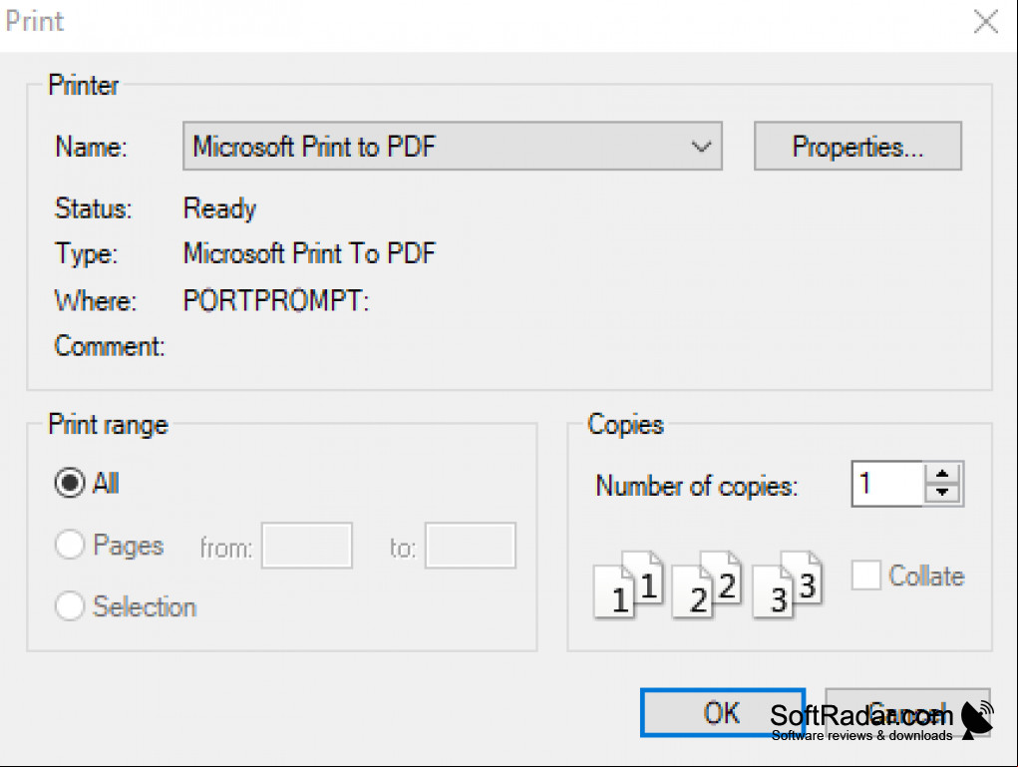
Task: Click the "Printer" group label
Action: pos(84,85)
